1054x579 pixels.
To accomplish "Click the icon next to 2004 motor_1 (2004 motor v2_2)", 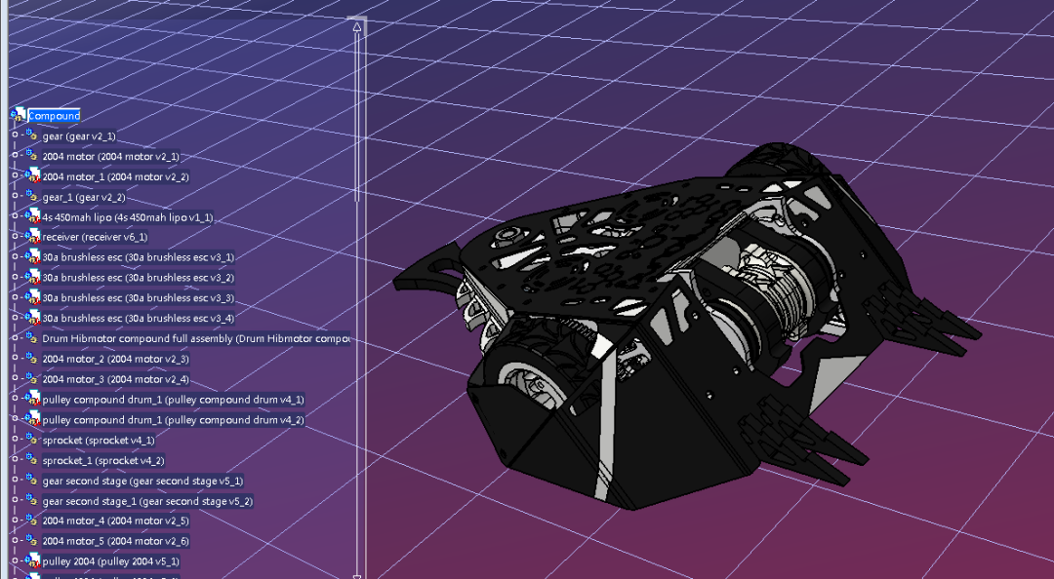I will coord(31,176).
